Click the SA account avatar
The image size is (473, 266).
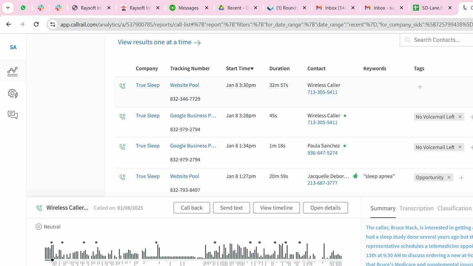pyautogui.click(x=13, y=47)
